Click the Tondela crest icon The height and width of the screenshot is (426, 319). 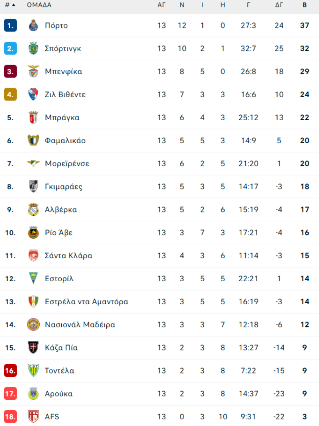click(33, 371)
